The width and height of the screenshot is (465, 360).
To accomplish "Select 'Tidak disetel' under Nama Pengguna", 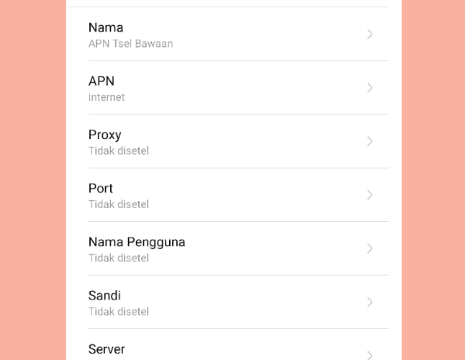I will point(119,258).
